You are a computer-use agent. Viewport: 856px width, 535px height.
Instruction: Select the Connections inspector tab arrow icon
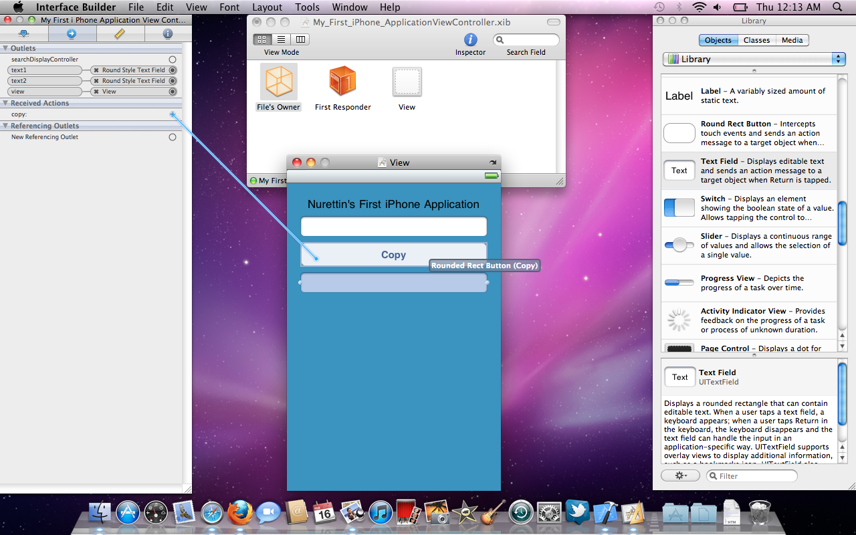pyautogui.click(x=72, y=33)
